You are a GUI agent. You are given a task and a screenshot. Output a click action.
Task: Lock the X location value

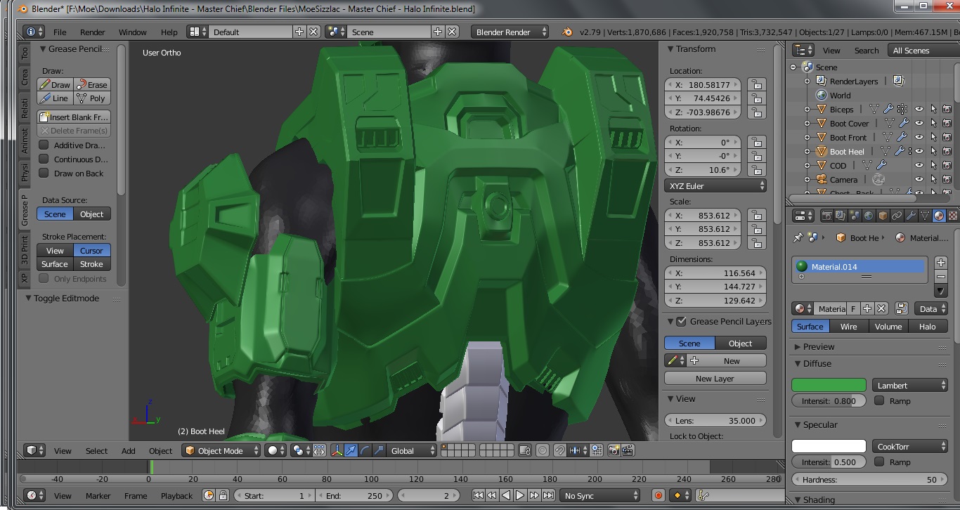[x=755, y=85]
